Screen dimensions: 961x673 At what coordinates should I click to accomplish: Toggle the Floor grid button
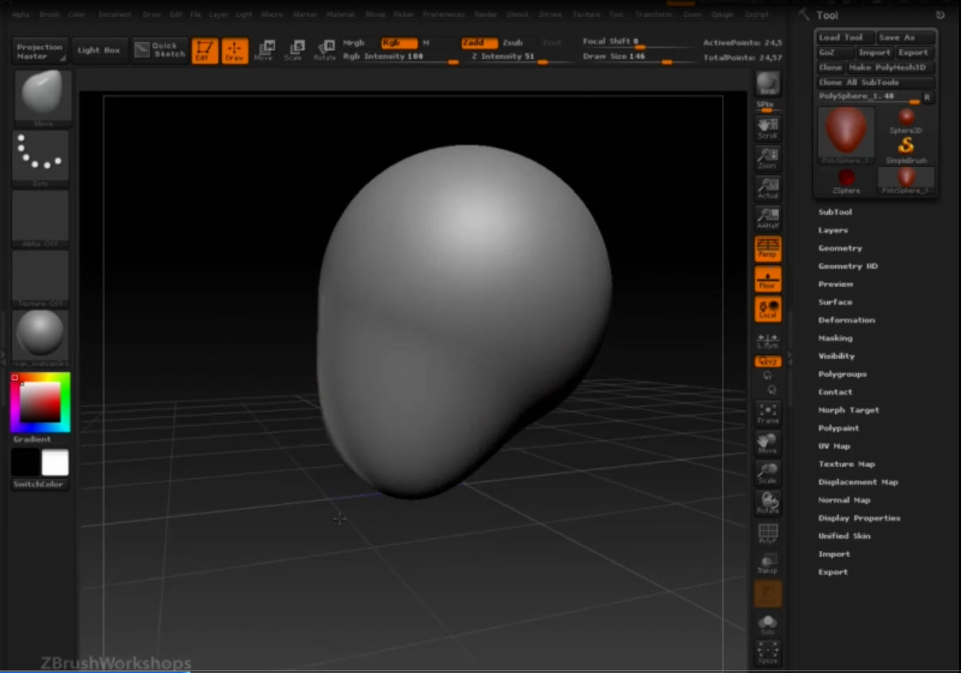pos(768,279)
